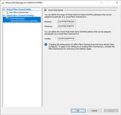The height and width of the screenshot is (115, 121).
Task: Click the WWNN address field
Action: click(67, 39)
